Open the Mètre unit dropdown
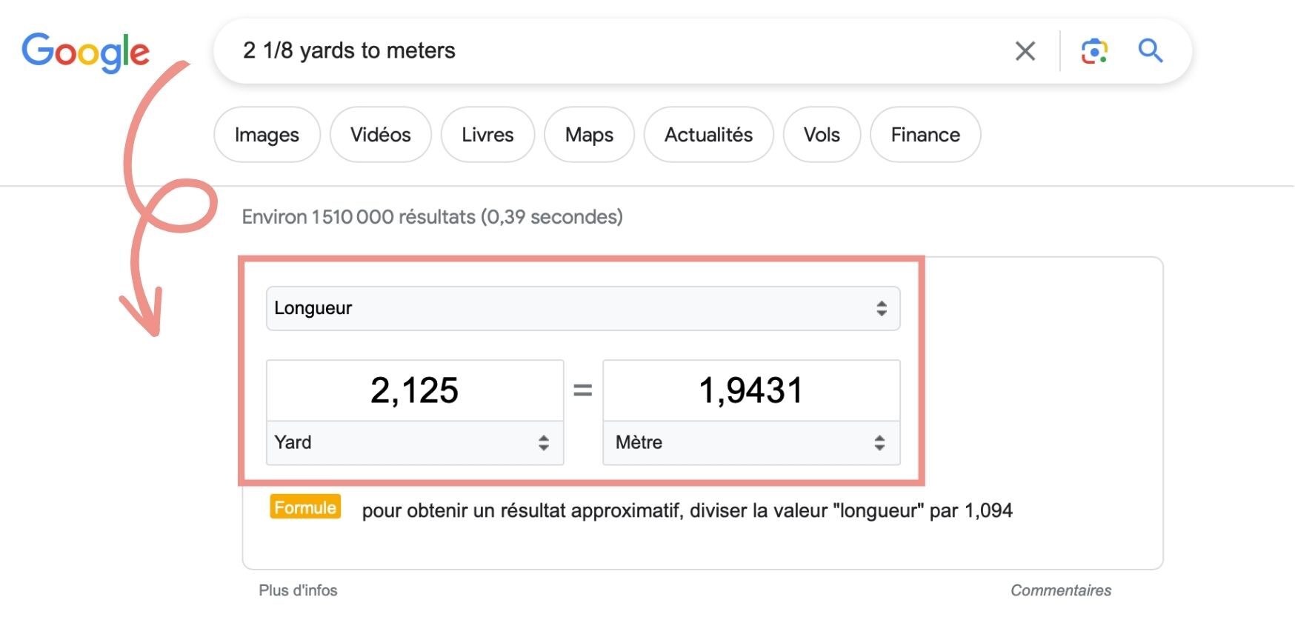The height and width of the screenshot is (634, 1295). click(x=751, y=443)
